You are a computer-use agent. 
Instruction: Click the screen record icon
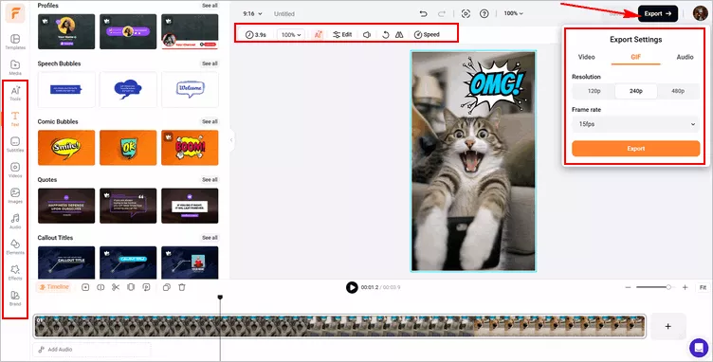[x=466, y=13]
